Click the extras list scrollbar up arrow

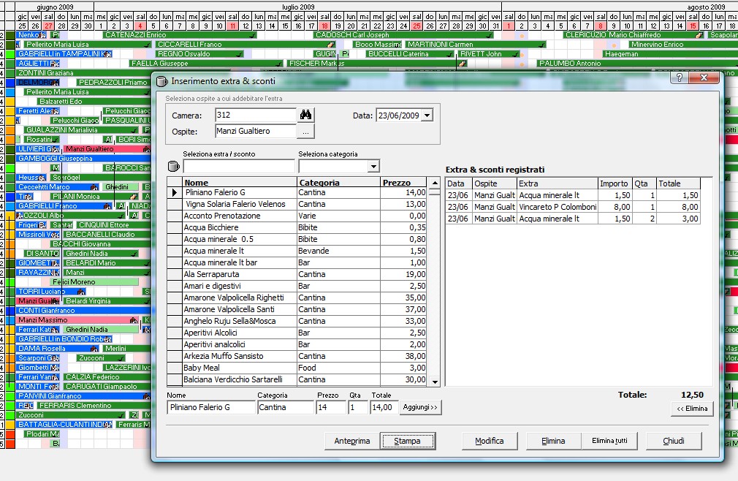click(x=435, y=183)
